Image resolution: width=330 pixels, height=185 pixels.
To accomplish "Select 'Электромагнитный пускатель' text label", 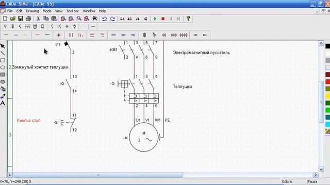I will coord(201,52).
